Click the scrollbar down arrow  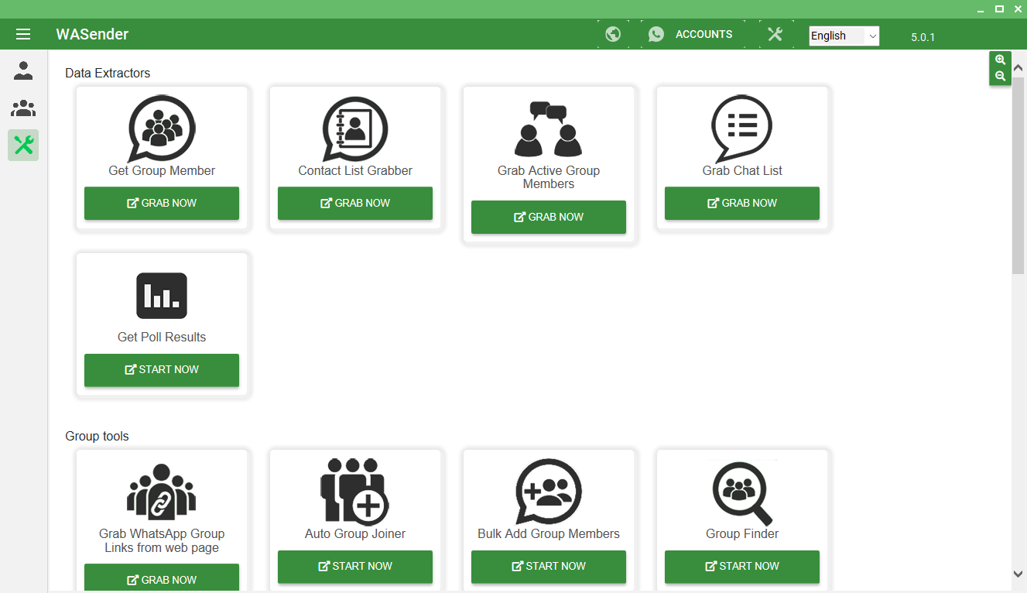1018,574
